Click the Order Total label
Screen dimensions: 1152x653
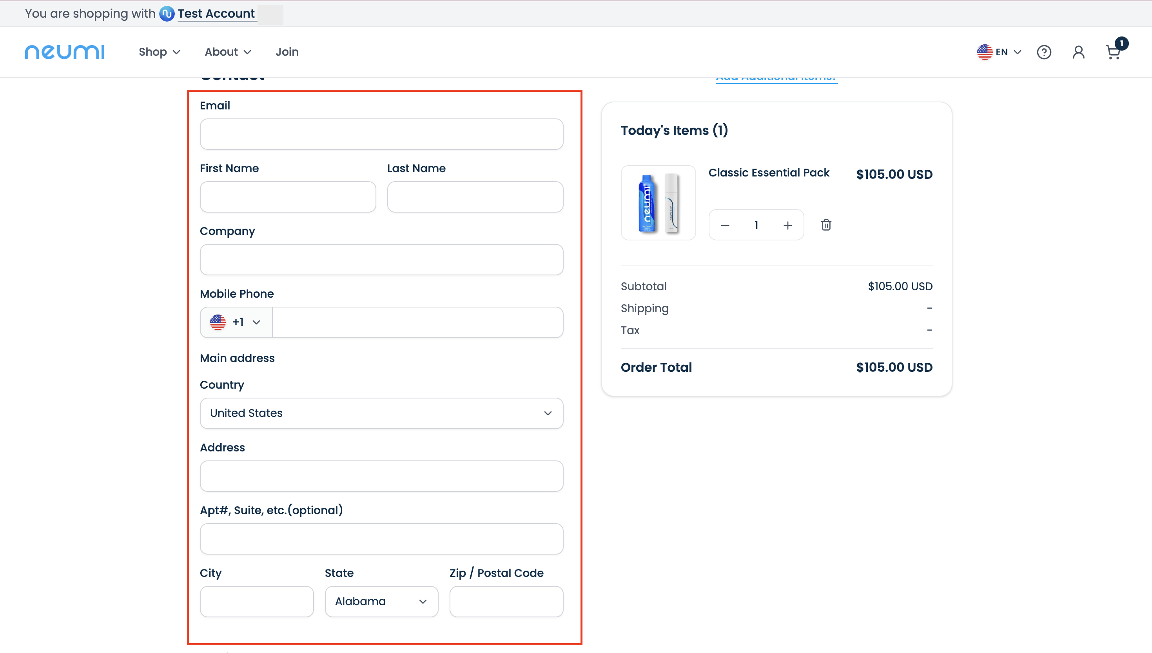click(656, 367)
